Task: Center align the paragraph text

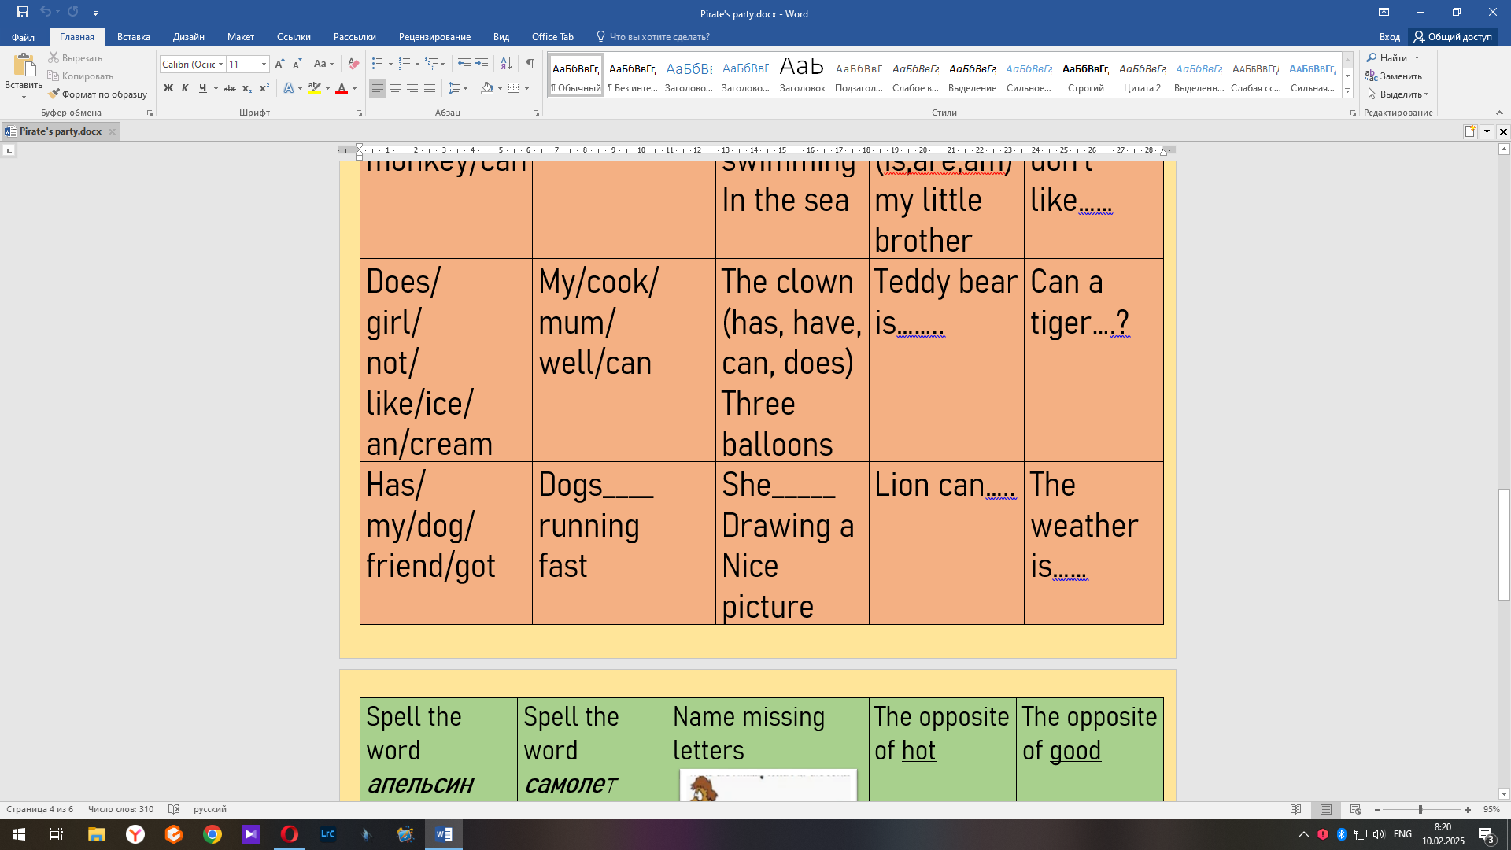Action: (395, 88)
